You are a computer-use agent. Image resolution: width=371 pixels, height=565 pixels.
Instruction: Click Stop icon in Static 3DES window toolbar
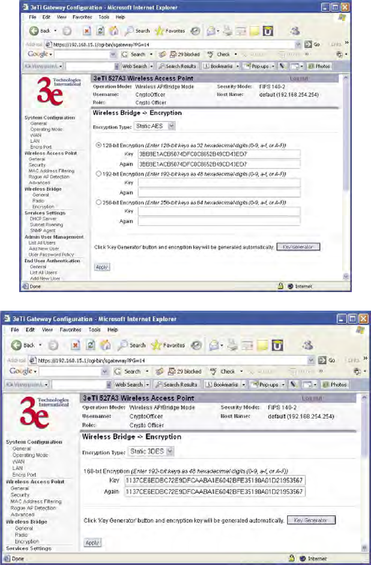tap(76, 345)
